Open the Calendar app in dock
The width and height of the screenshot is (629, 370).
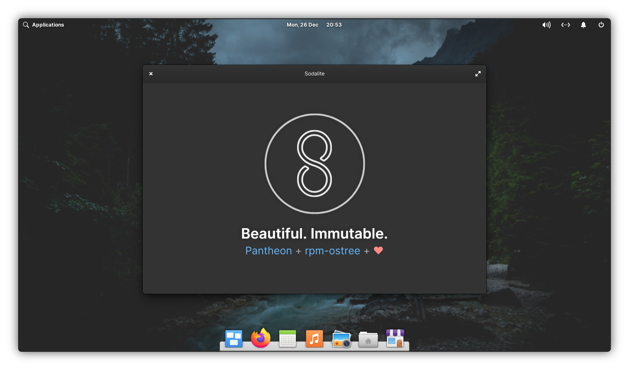(288, 339)
